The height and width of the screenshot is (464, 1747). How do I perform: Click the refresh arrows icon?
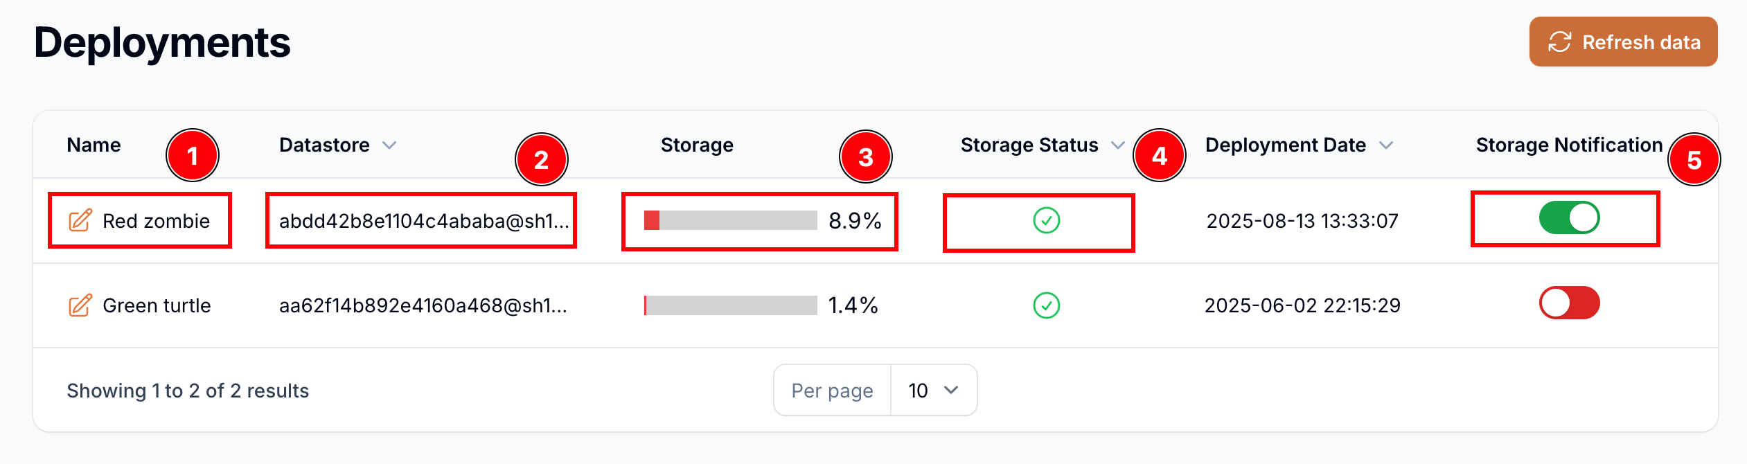[x=1559, y=42]
